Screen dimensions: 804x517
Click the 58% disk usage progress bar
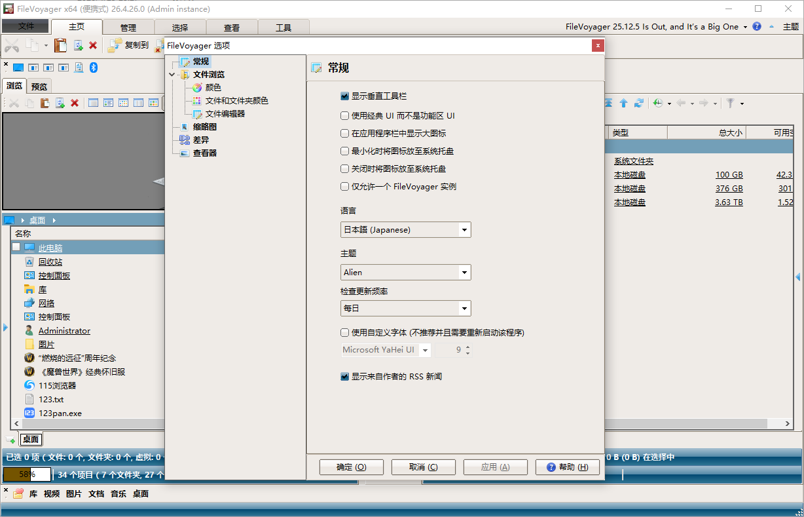[26, 473]
